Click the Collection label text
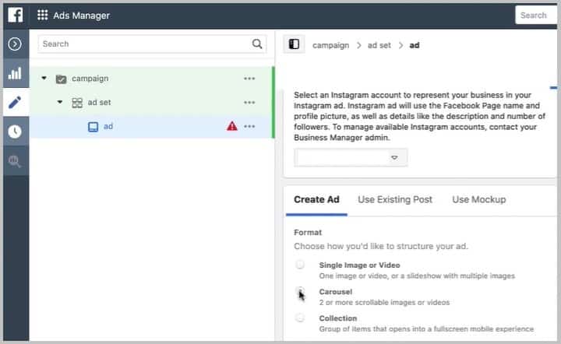Viewport: 561px width, 344px height. click(x=338, y=318)
